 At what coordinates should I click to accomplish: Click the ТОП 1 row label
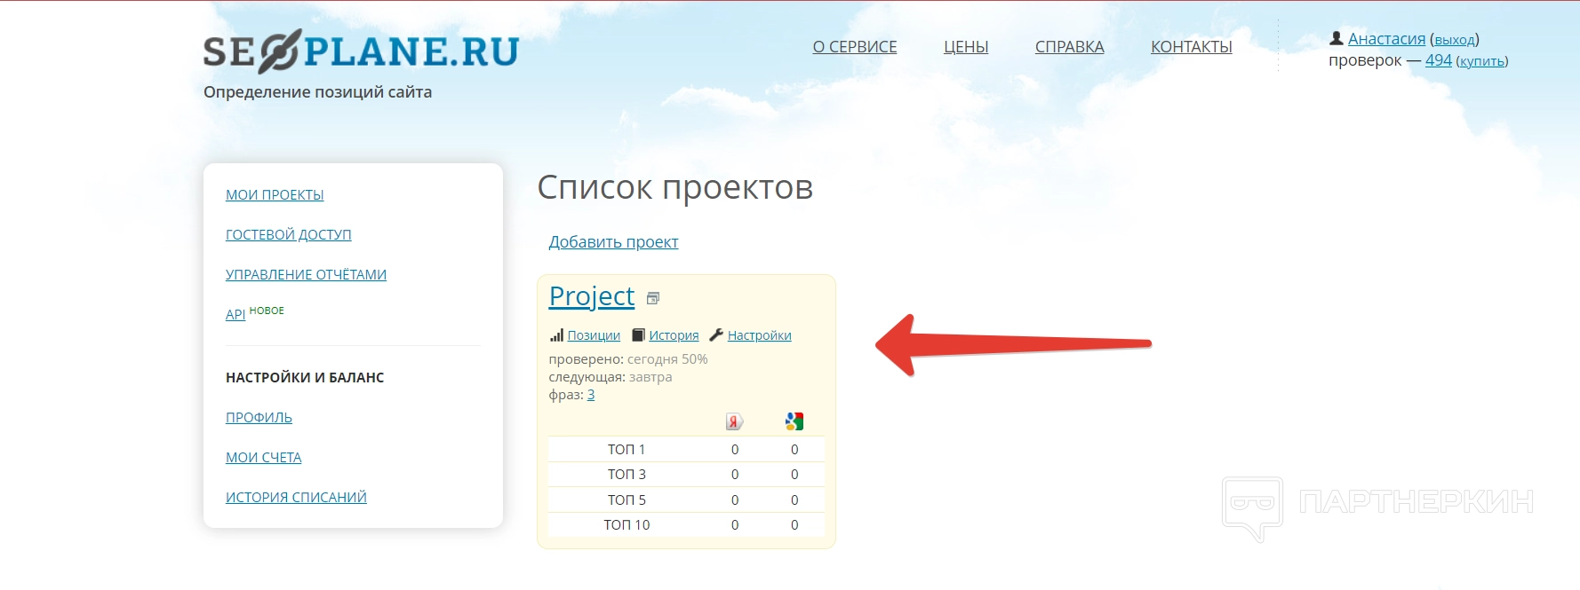tap(626, 450)
